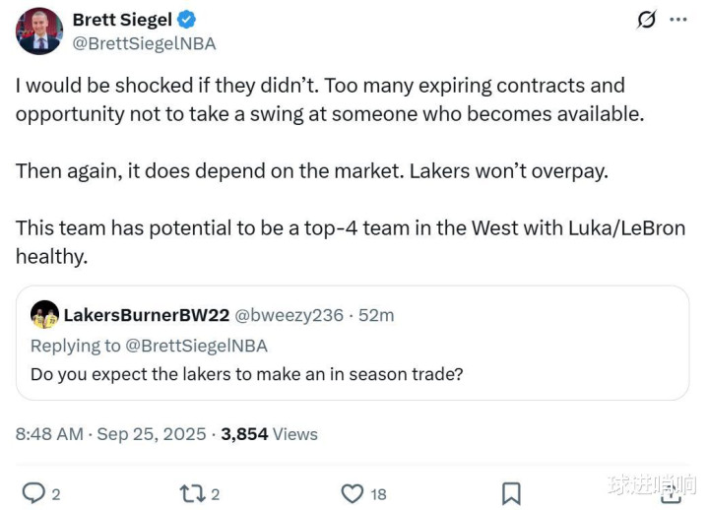The height and width of the screenshot is (510, 708).
Task: Open the @BrettSiegelNBA handle link
Action: click(x=144, y=43)
